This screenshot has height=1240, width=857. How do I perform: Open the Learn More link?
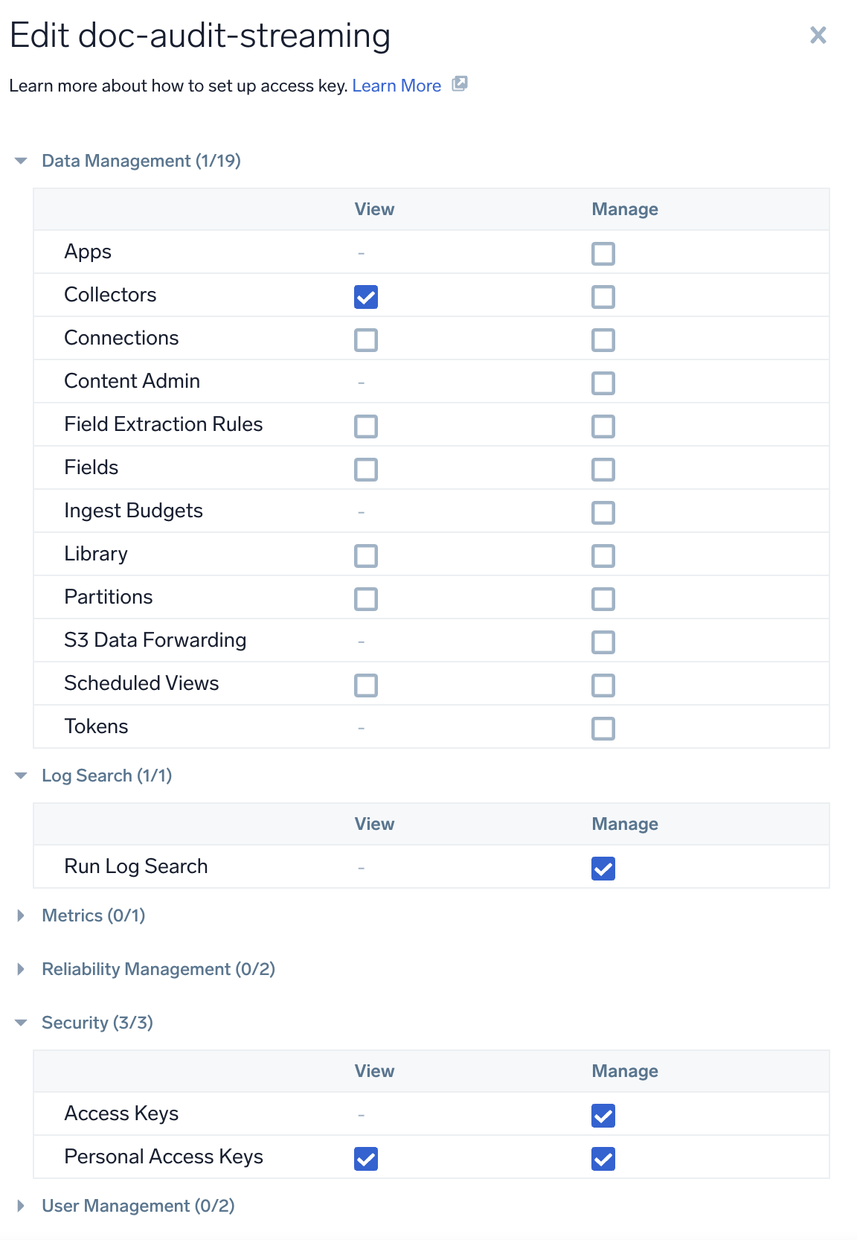coord(397,86)
